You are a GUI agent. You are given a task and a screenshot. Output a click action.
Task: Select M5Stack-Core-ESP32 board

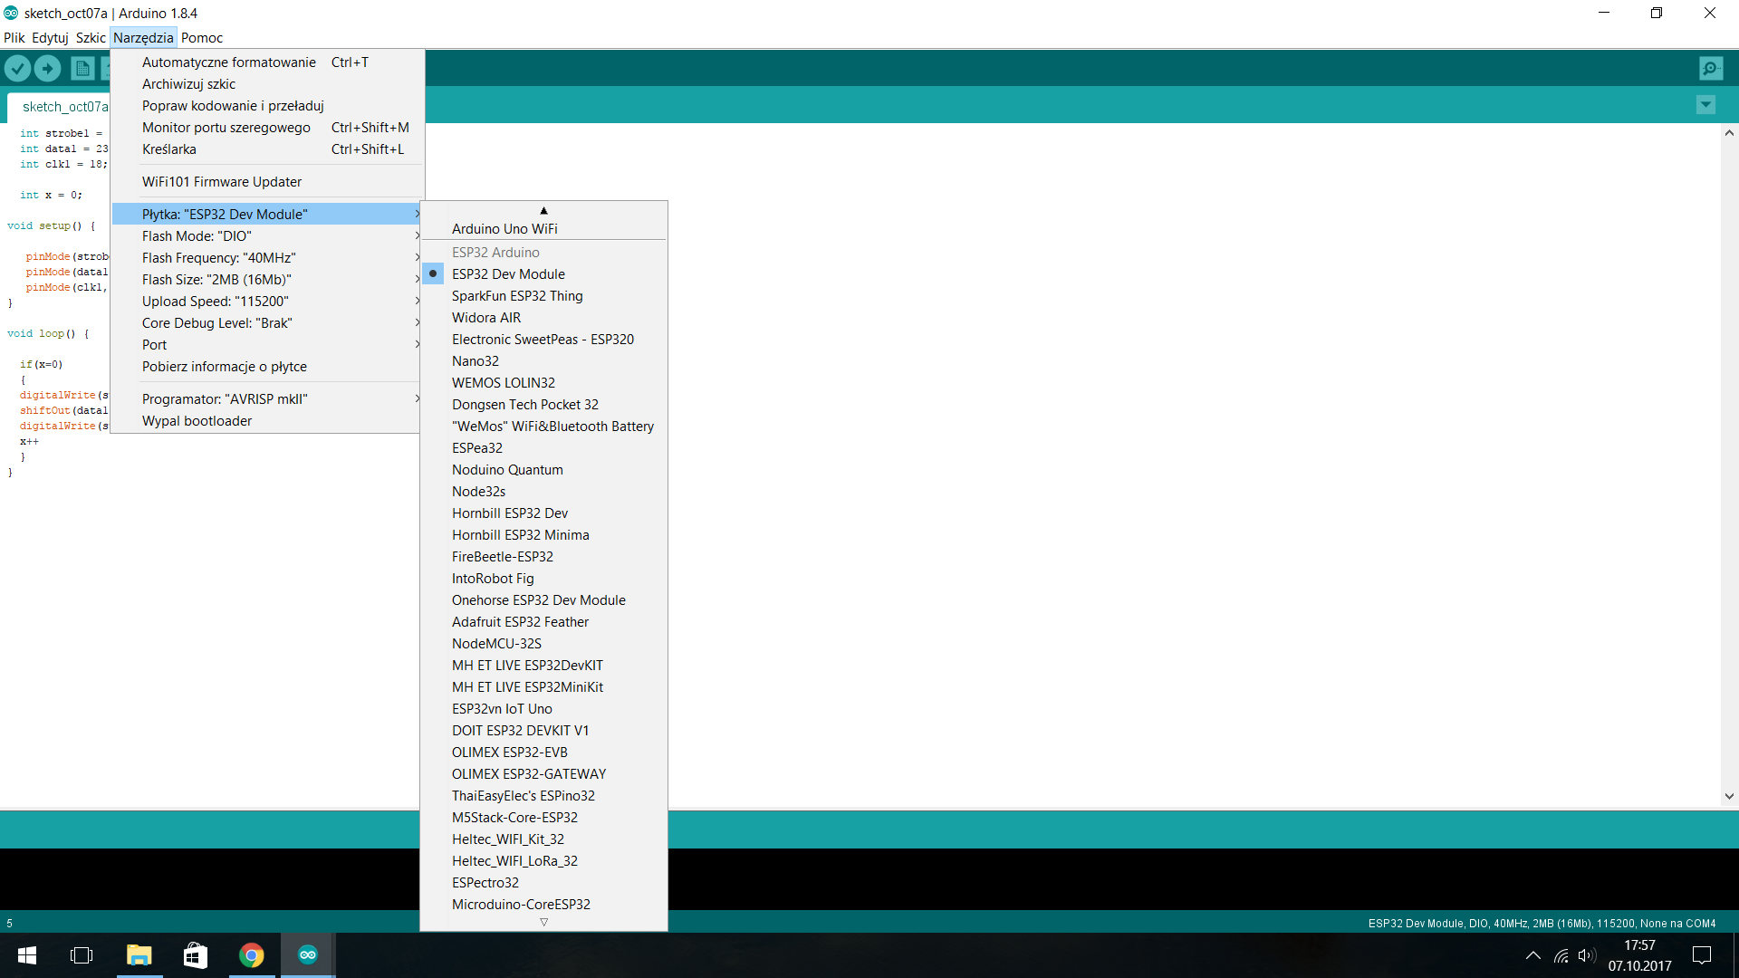coord(543,817)
